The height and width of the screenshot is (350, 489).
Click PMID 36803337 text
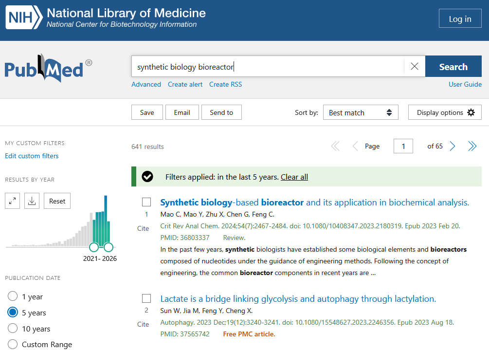(x=184, y=238)
